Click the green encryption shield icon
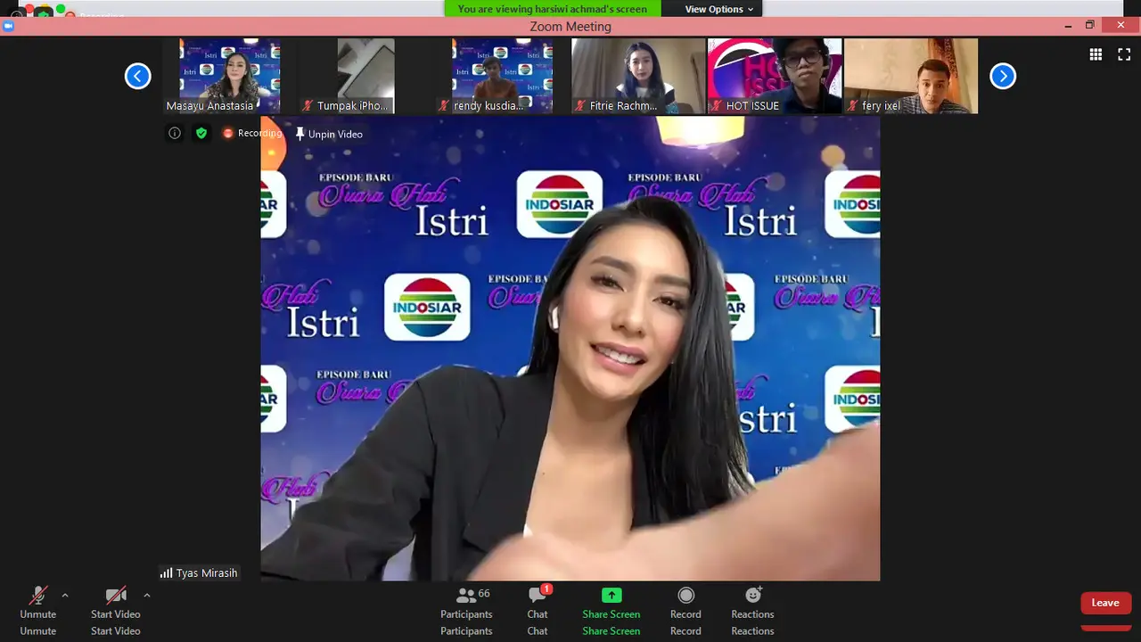 (201, 133)
